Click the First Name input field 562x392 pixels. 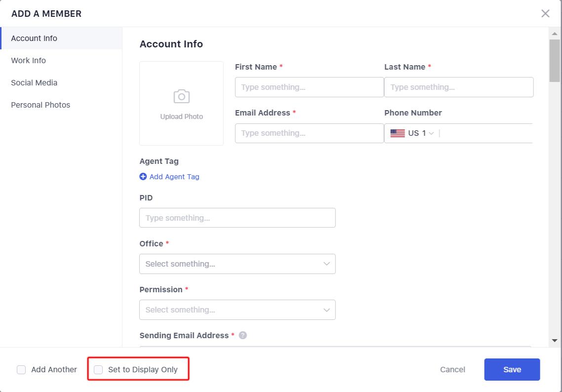(309, 87)
